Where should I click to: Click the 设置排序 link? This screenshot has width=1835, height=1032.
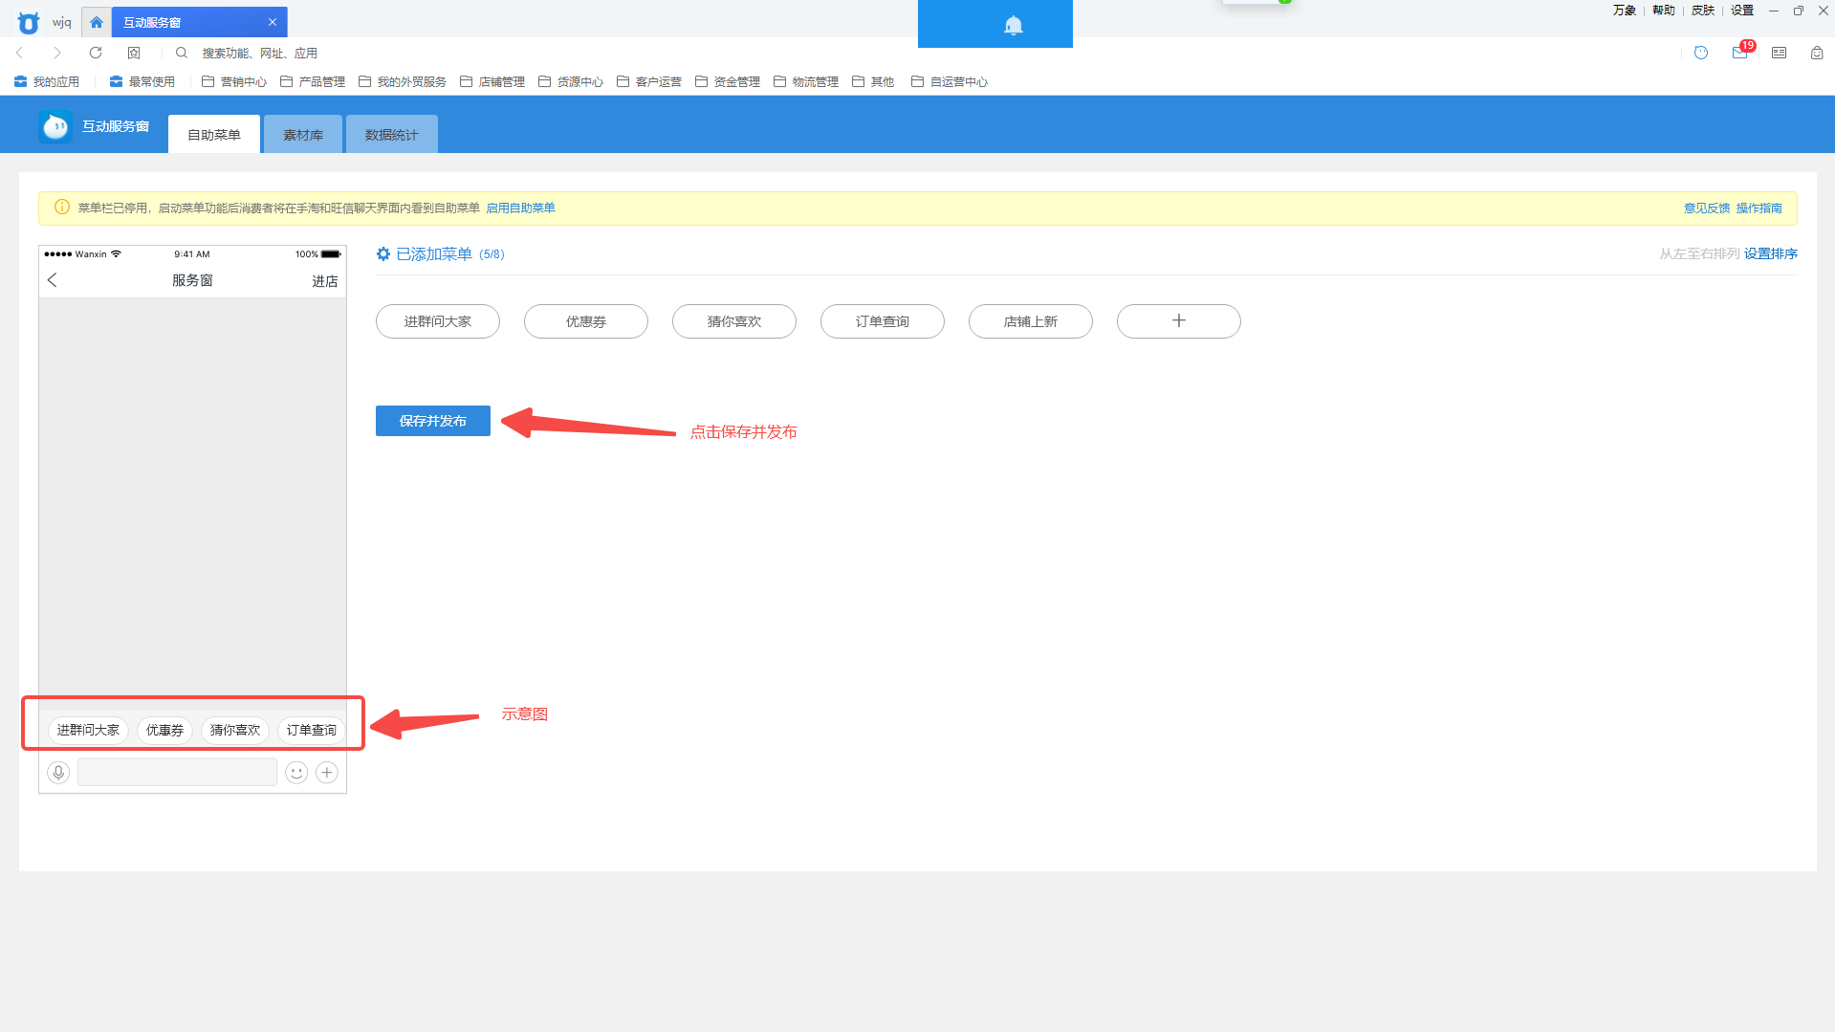click(1771, 253)
